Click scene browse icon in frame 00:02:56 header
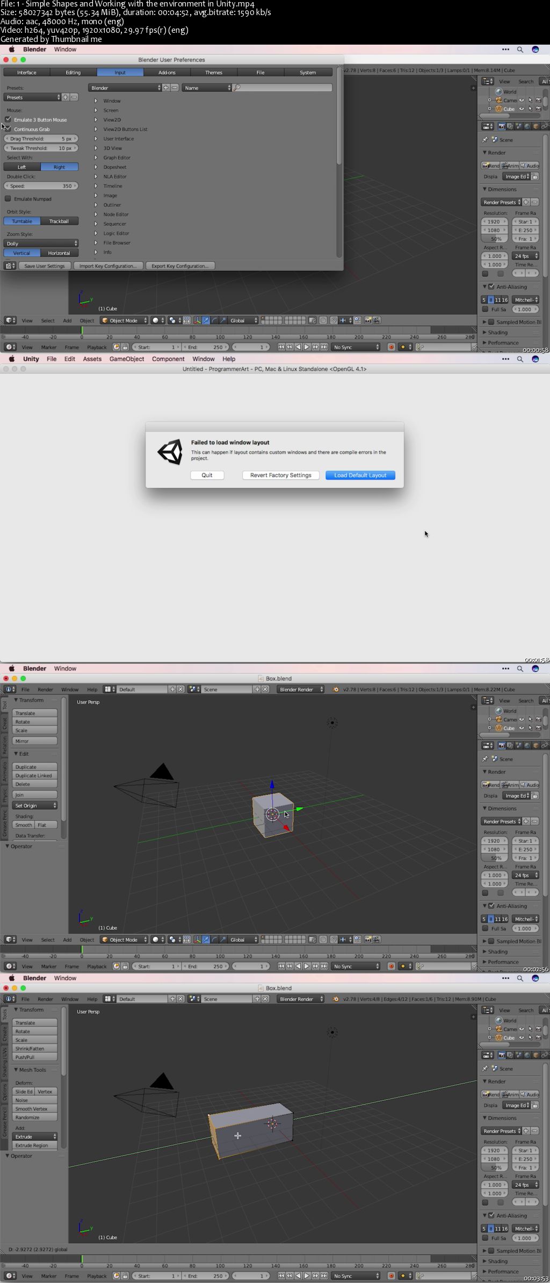Image resolution: width=550 pixels, height=1283 pixels. pos(193,689)
